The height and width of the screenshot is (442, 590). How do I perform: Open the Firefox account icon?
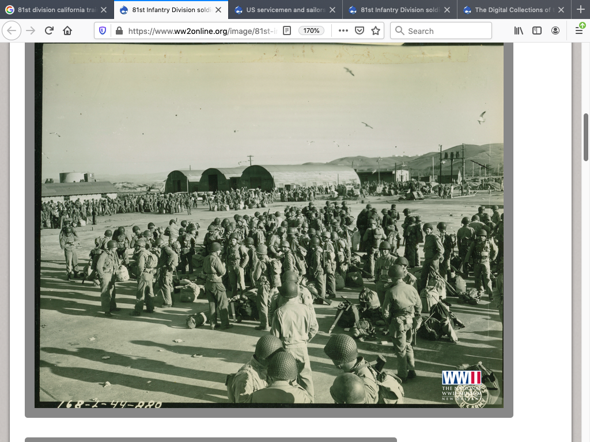click(555, 31)
